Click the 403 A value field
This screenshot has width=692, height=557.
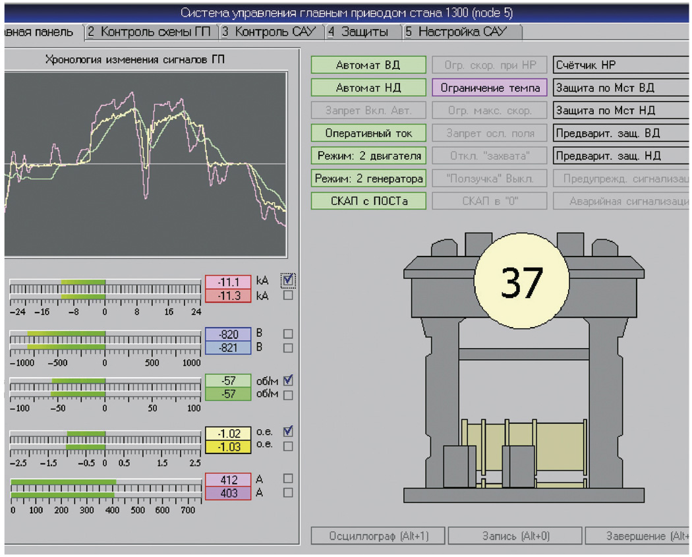(228, 493)
